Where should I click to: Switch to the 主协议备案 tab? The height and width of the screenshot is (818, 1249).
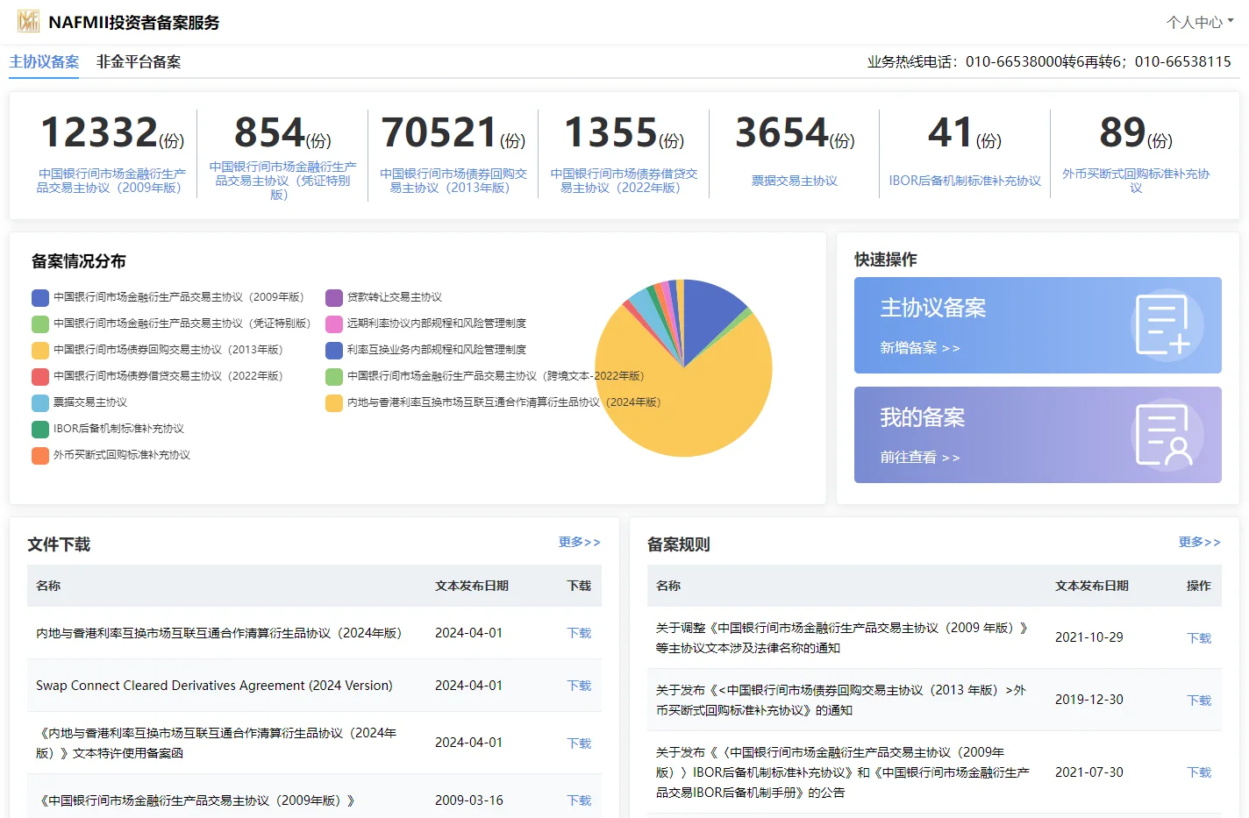click(x=44, y=62)
